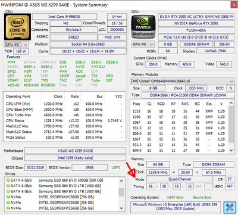238x215 pixels.
Task: Click the BIOS Date 03/21/2019 field
Action: (35, 167)
